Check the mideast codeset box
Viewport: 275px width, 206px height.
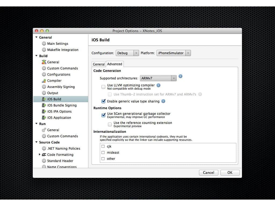point(103,152)
